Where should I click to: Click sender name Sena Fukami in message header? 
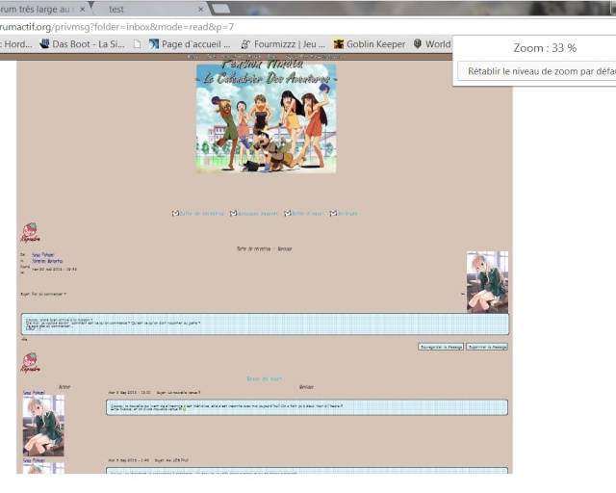point(43,255)
